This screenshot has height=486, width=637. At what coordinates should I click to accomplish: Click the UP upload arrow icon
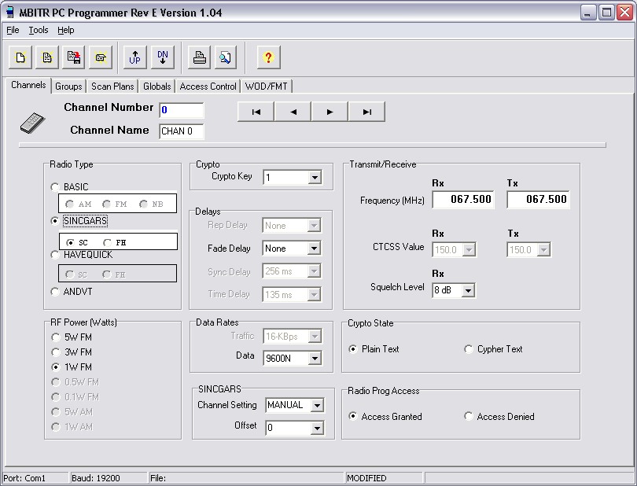pos(135,57)
